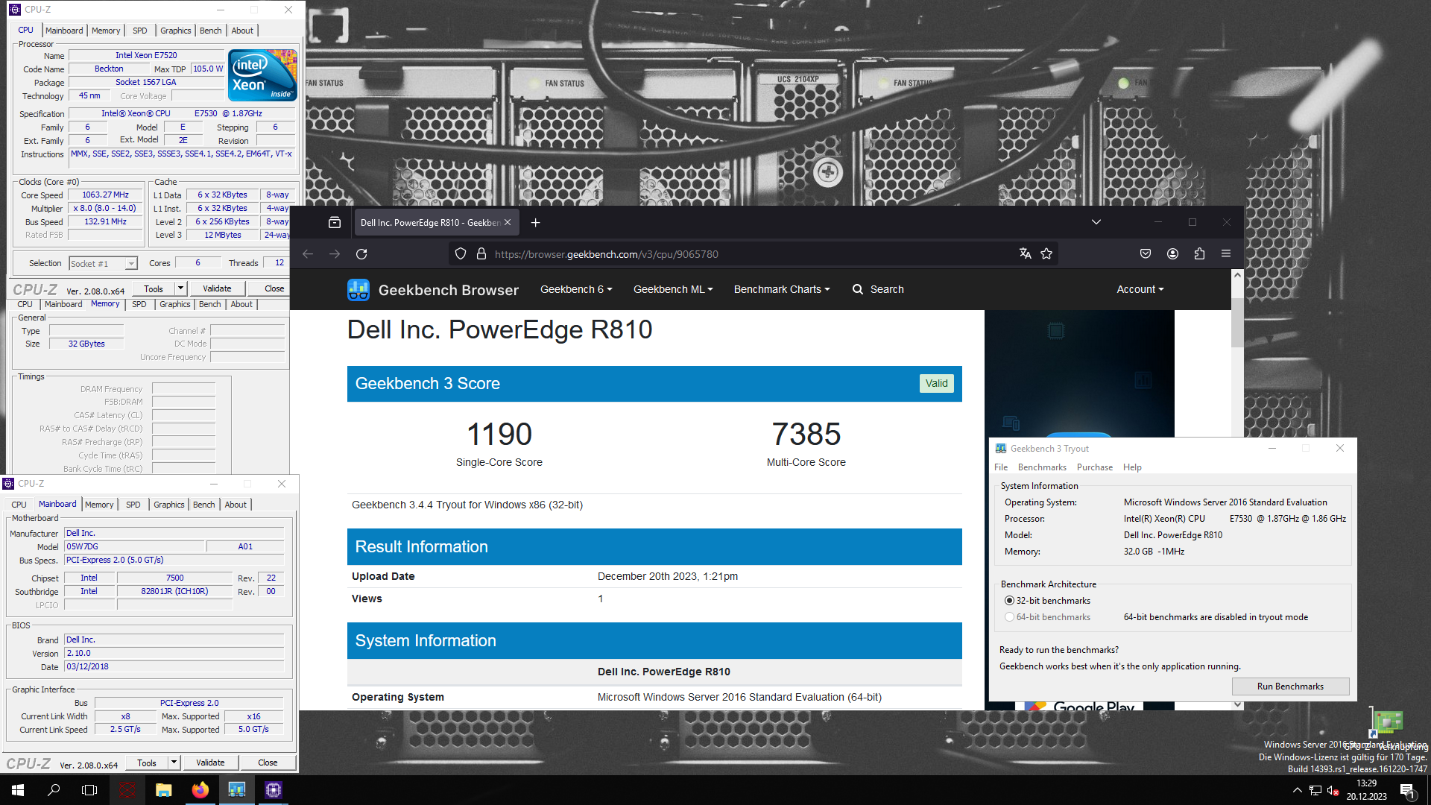Click the volume icon in system tray

click(1333, 791)
